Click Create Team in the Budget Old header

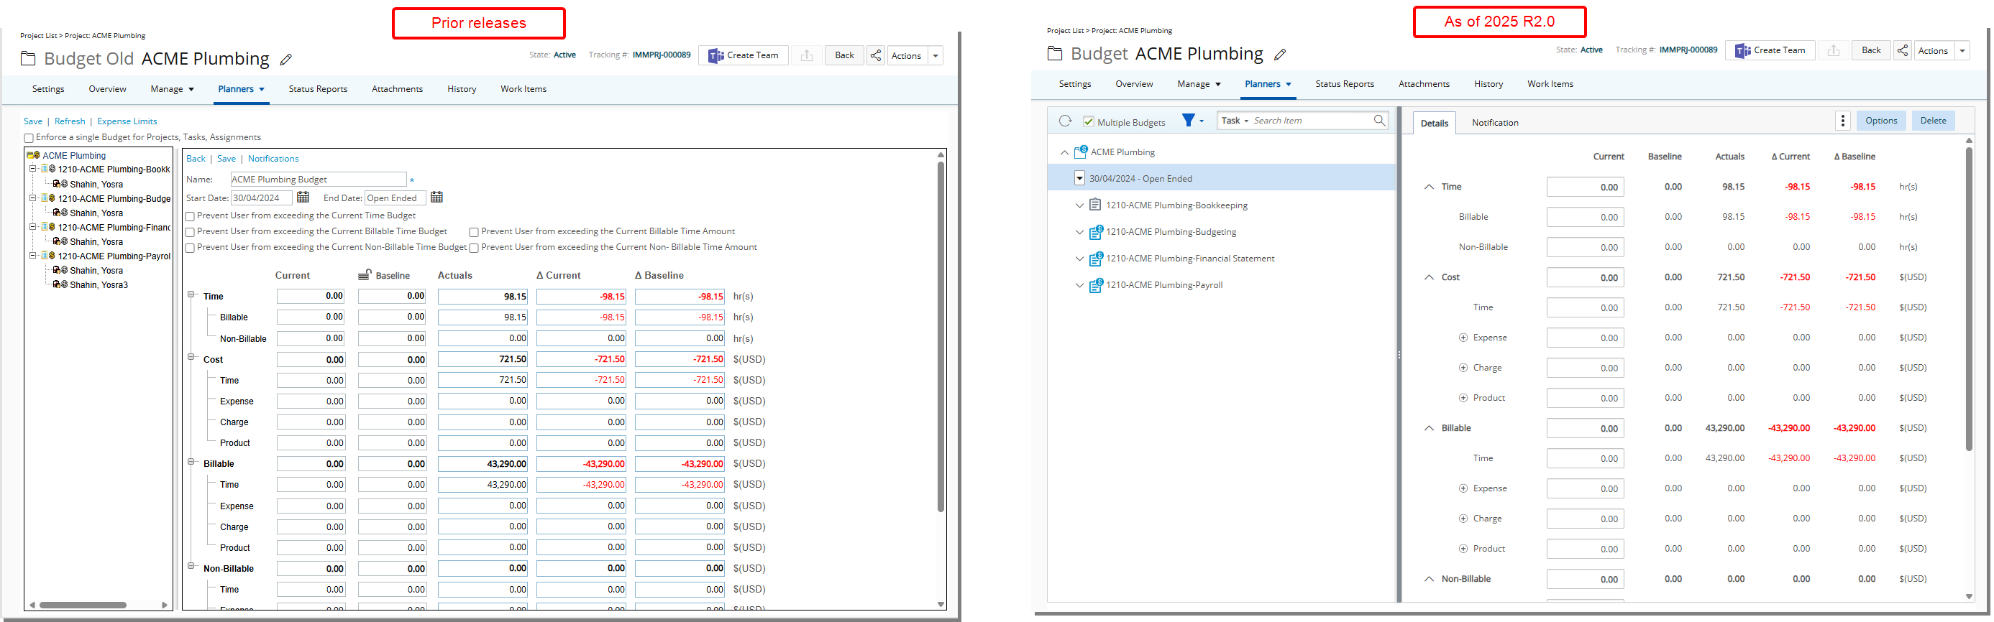point(744,56)
